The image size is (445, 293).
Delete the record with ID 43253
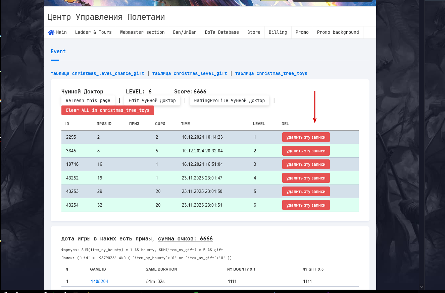(306, 192)
